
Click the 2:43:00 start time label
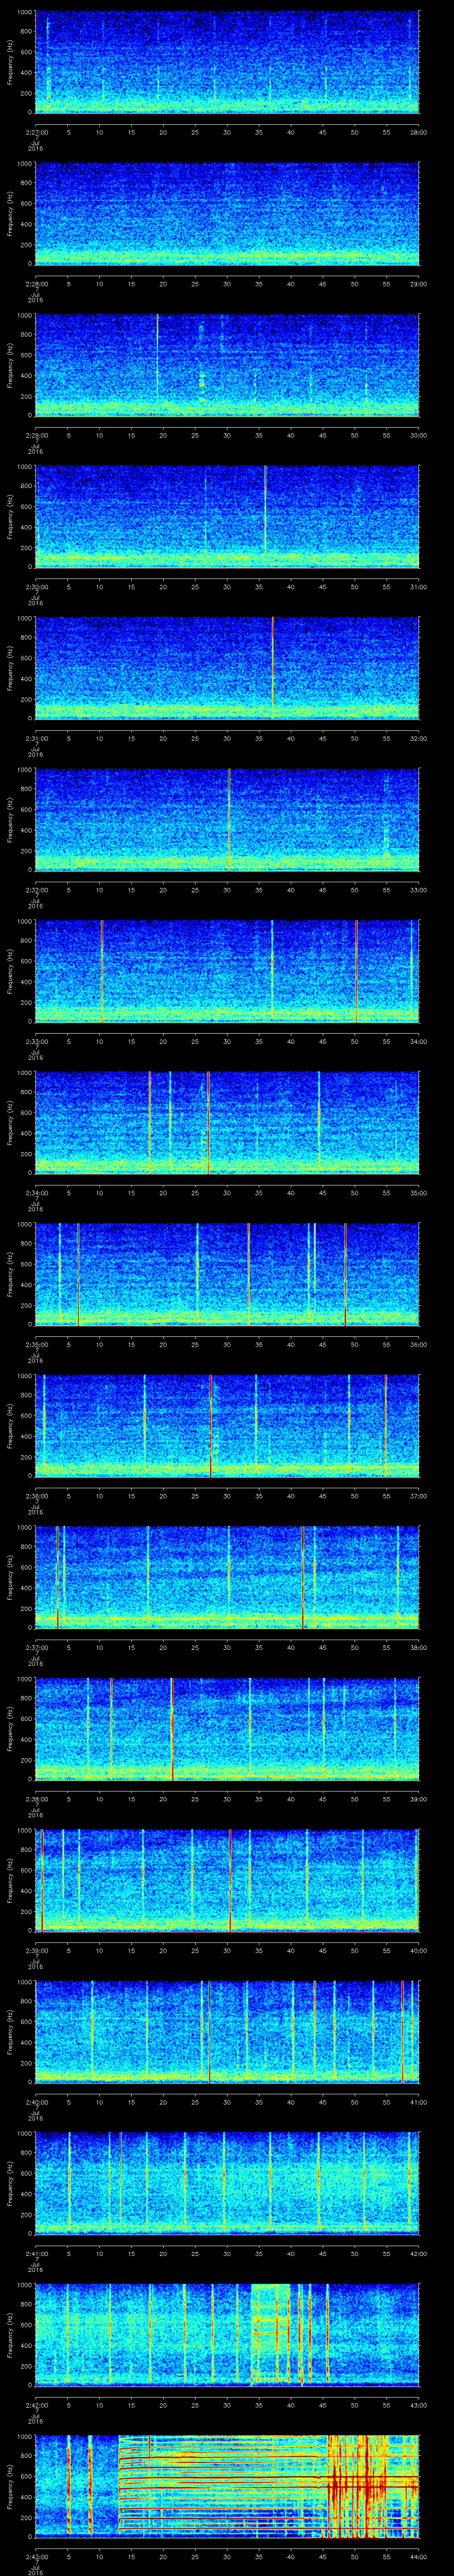(x=37, y=2557)
